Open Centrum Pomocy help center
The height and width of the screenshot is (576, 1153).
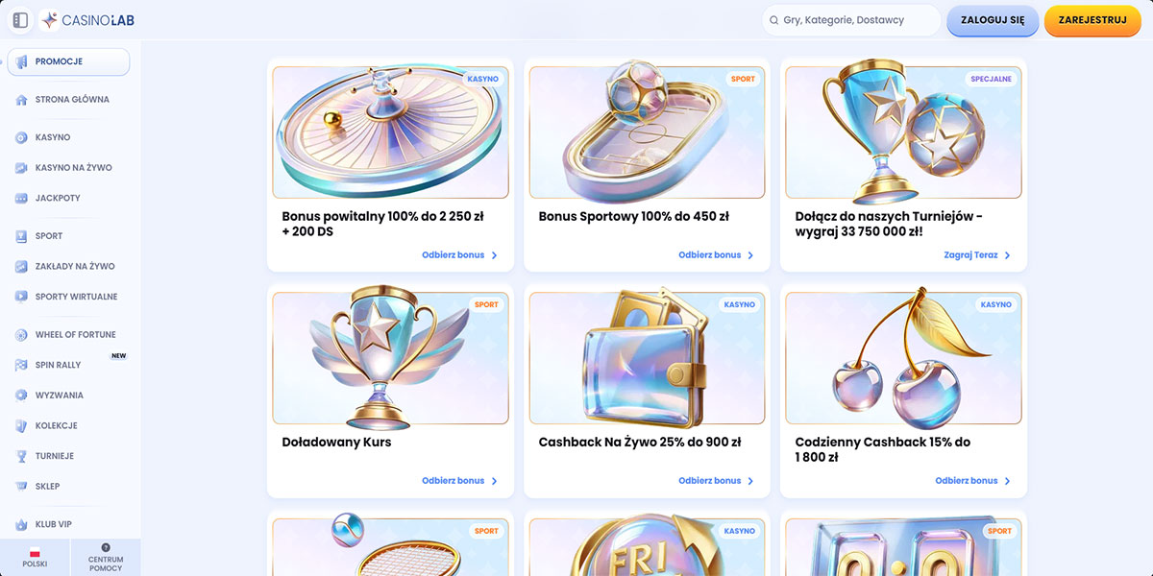[106, 559]
